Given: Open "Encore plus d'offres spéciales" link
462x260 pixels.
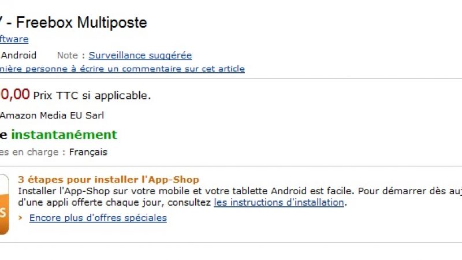Looking at the screenshot, I should tap(98, 218).
